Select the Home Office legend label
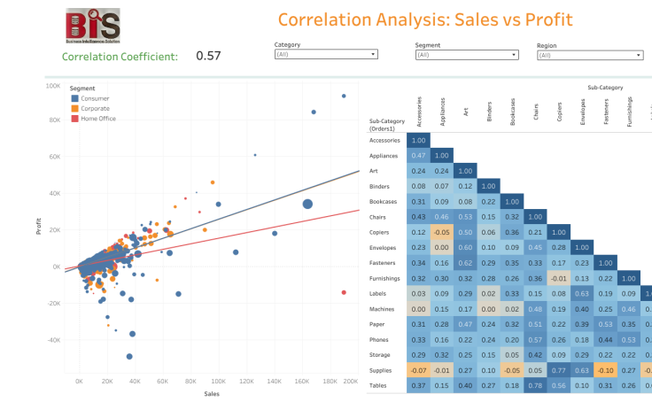Screen dimensions: 652x402 tap(99, 118)
